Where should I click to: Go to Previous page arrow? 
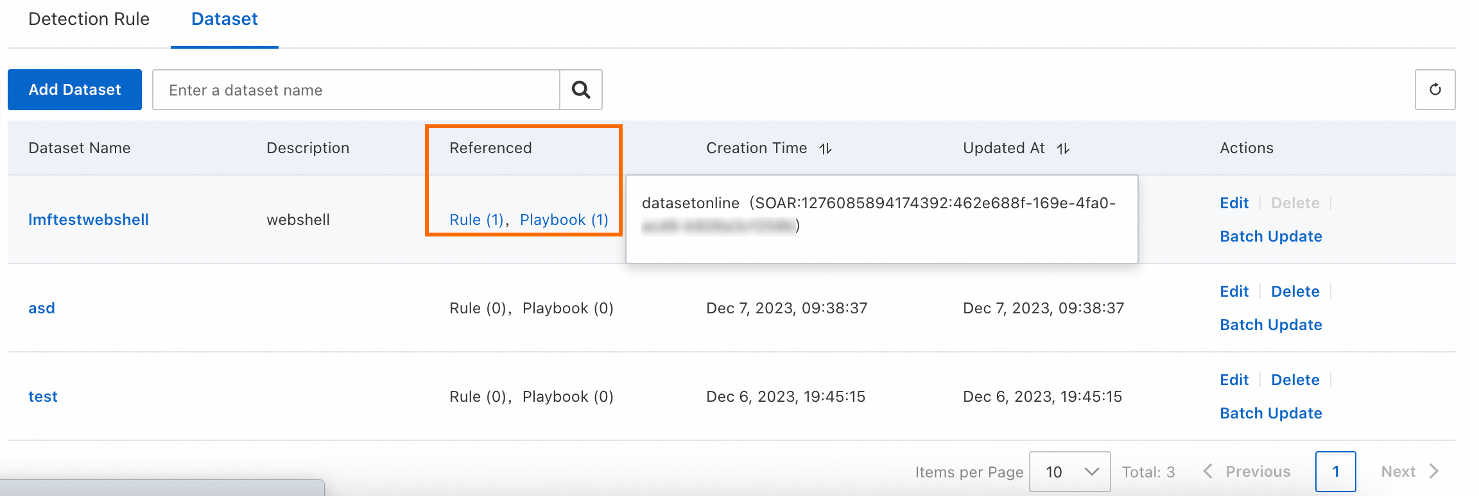pos(1208,472)
